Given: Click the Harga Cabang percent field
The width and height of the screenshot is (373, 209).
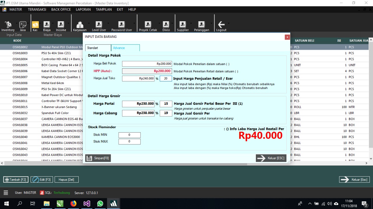Looking at the screenshot, I should pyautogui.click(x=166, y=113).
